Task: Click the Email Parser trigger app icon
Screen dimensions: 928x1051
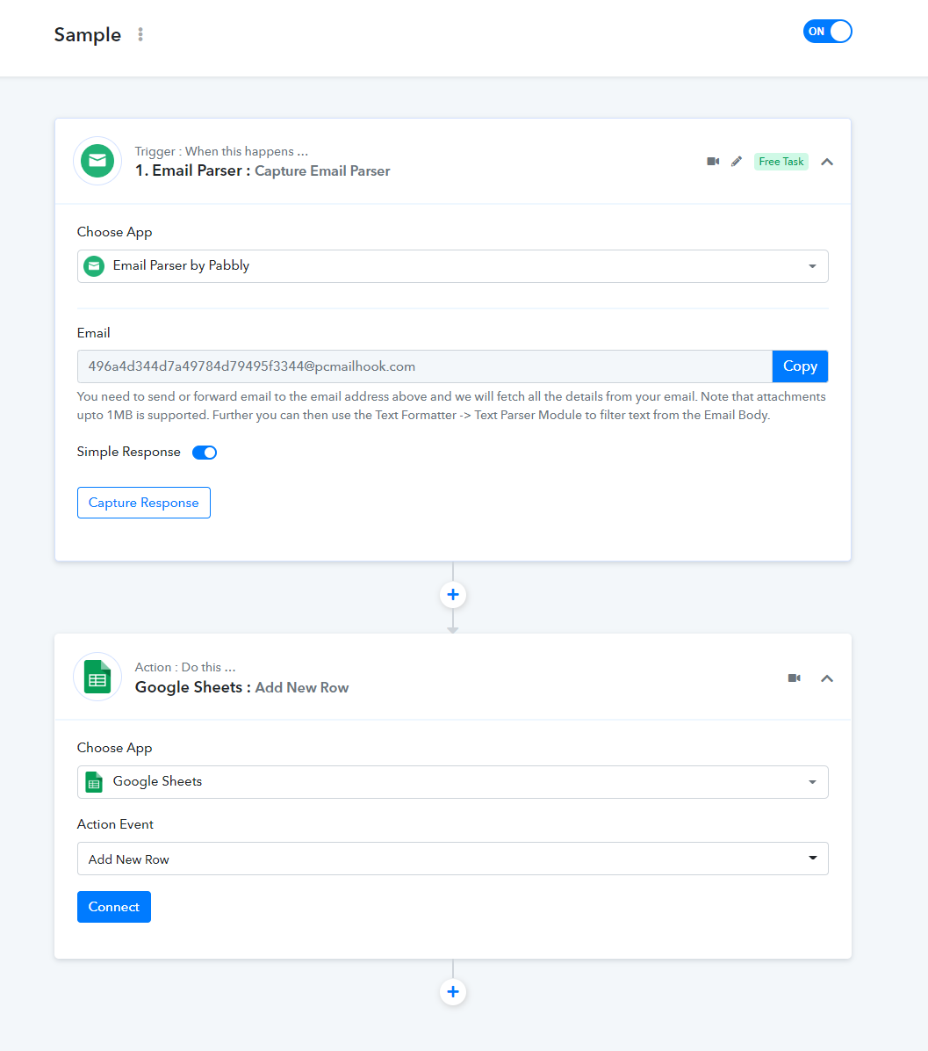Action: [97, 161]
